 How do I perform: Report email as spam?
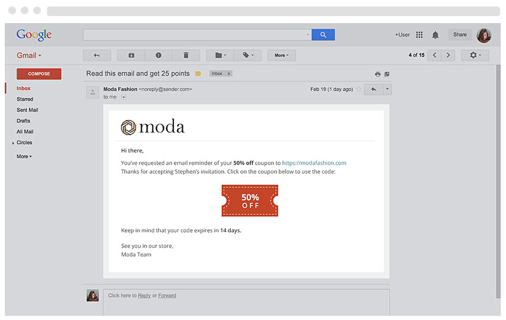[x=158, y=56]
